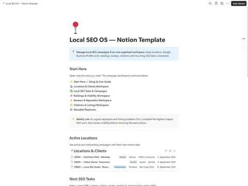Click the '15. September 2026' date

coord(166,167)
